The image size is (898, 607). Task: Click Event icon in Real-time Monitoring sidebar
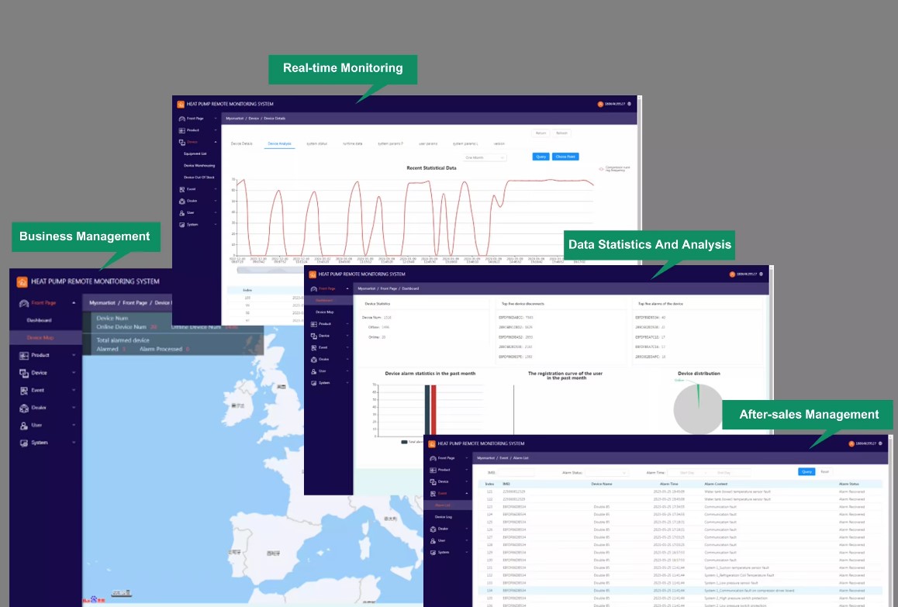181,189
